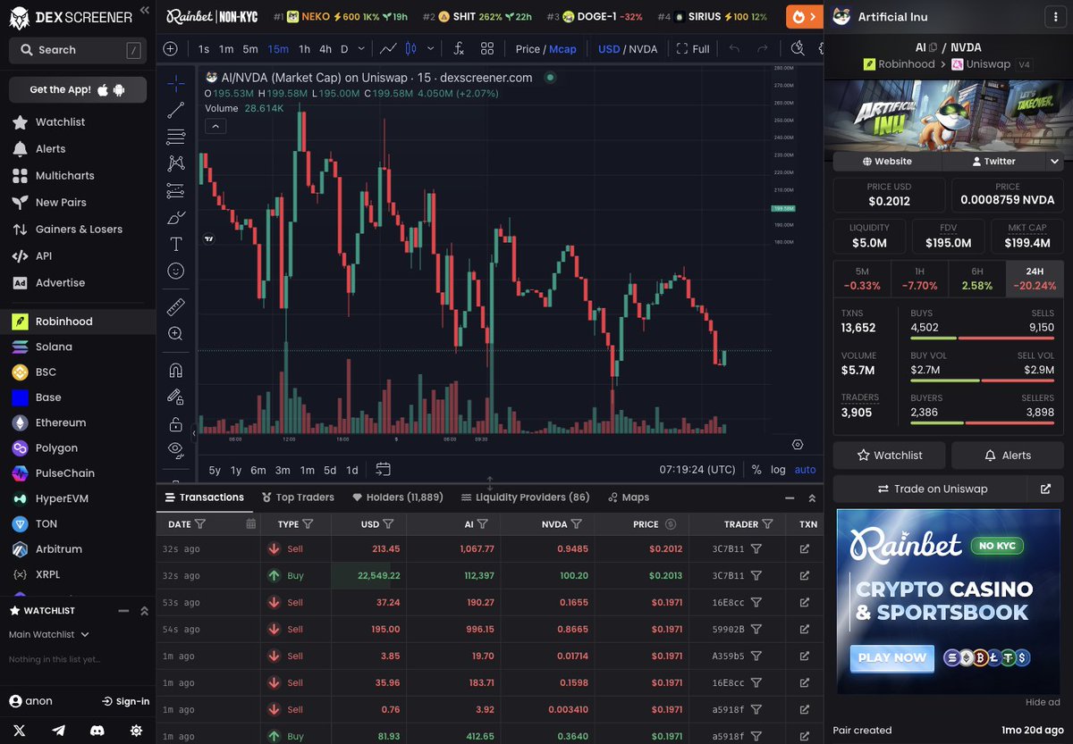Open the Fibonacci retracement tool
The width and height of the screenshot is (1073, 744).
[175, 137]
